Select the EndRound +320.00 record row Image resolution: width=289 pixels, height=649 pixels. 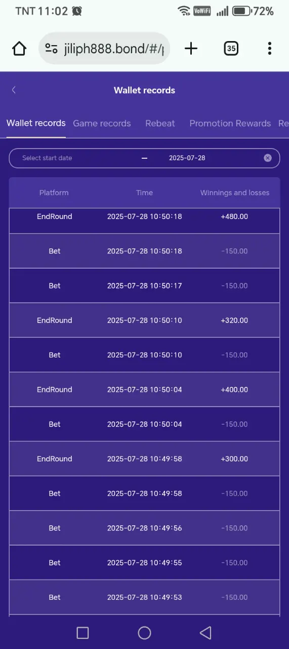pos(144,320)
